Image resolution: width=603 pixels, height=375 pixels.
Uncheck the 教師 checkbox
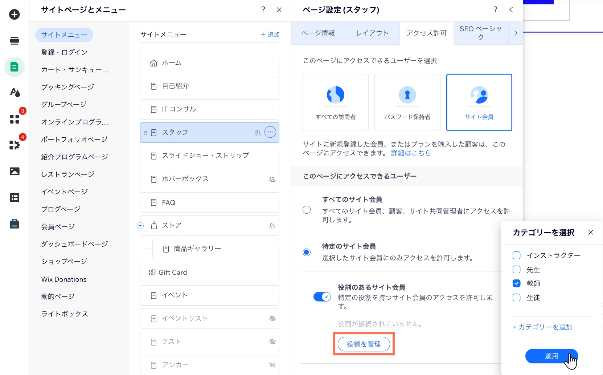point(516,283)
